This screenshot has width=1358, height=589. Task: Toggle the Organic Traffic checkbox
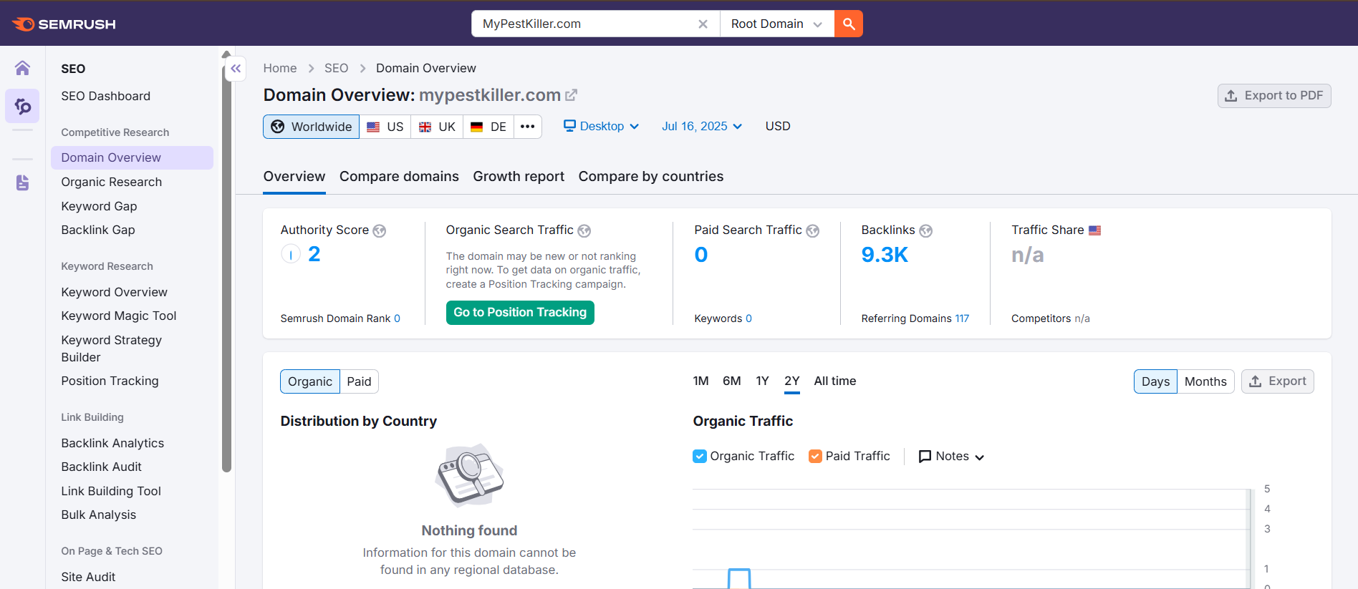tap(700, 457)
